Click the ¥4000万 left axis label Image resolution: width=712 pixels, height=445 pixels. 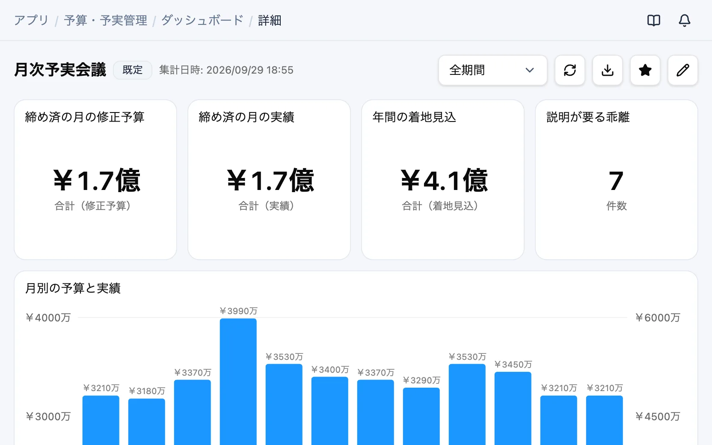48,317
